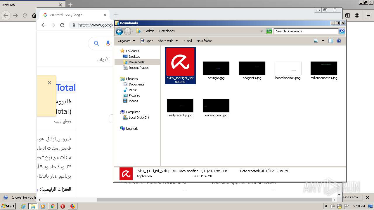The width and height of the screenshot is (374, 210).
Task: Click the Avira icon in details pane
Action: [x=126, y=174]
